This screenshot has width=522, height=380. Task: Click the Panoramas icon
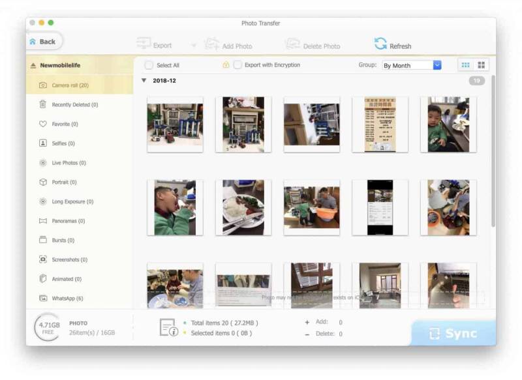[x=43, y=221]
